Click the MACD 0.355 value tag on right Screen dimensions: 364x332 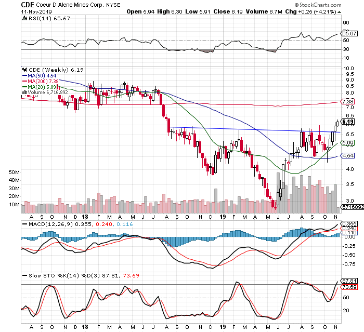point(348,223)
